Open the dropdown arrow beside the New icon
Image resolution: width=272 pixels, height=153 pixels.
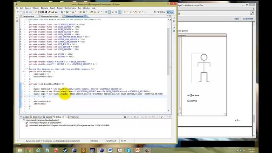[x=21, y=12]
